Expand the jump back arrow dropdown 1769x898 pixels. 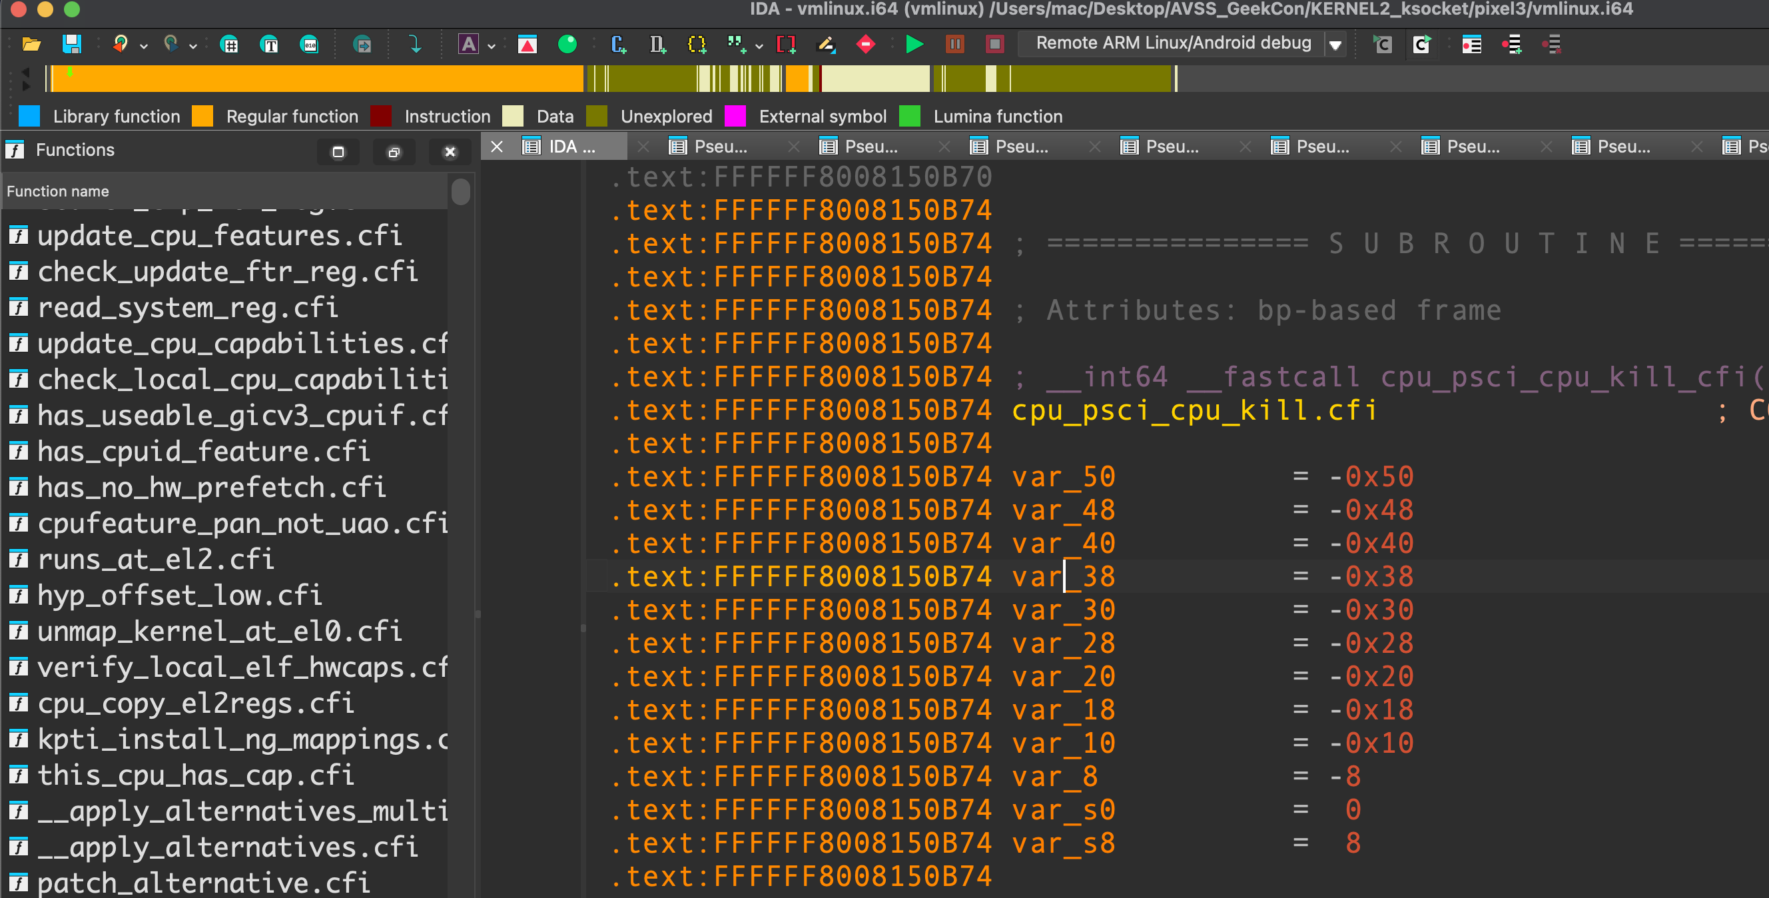point(143,47)
